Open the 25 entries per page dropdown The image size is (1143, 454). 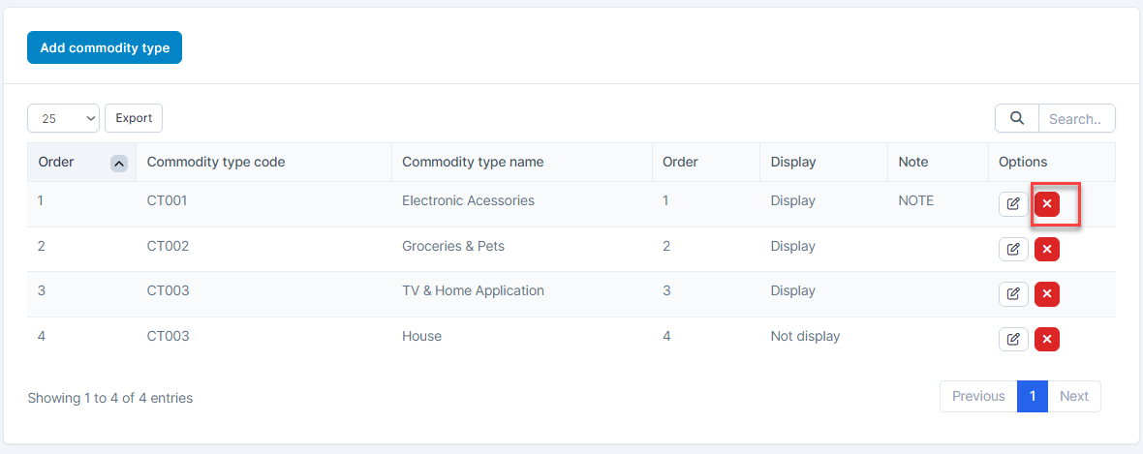(63, 118)
